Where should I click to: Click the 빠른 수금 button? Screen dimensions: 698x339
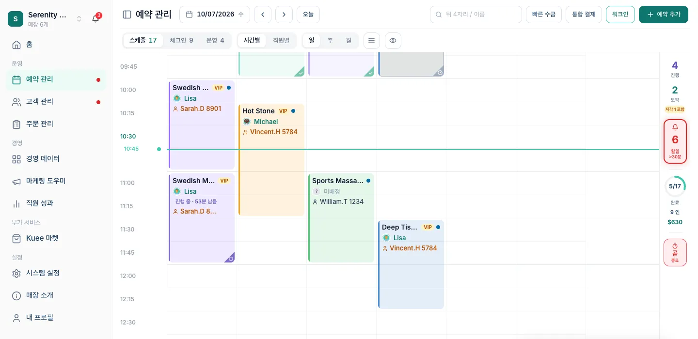(x=544, y=15)
